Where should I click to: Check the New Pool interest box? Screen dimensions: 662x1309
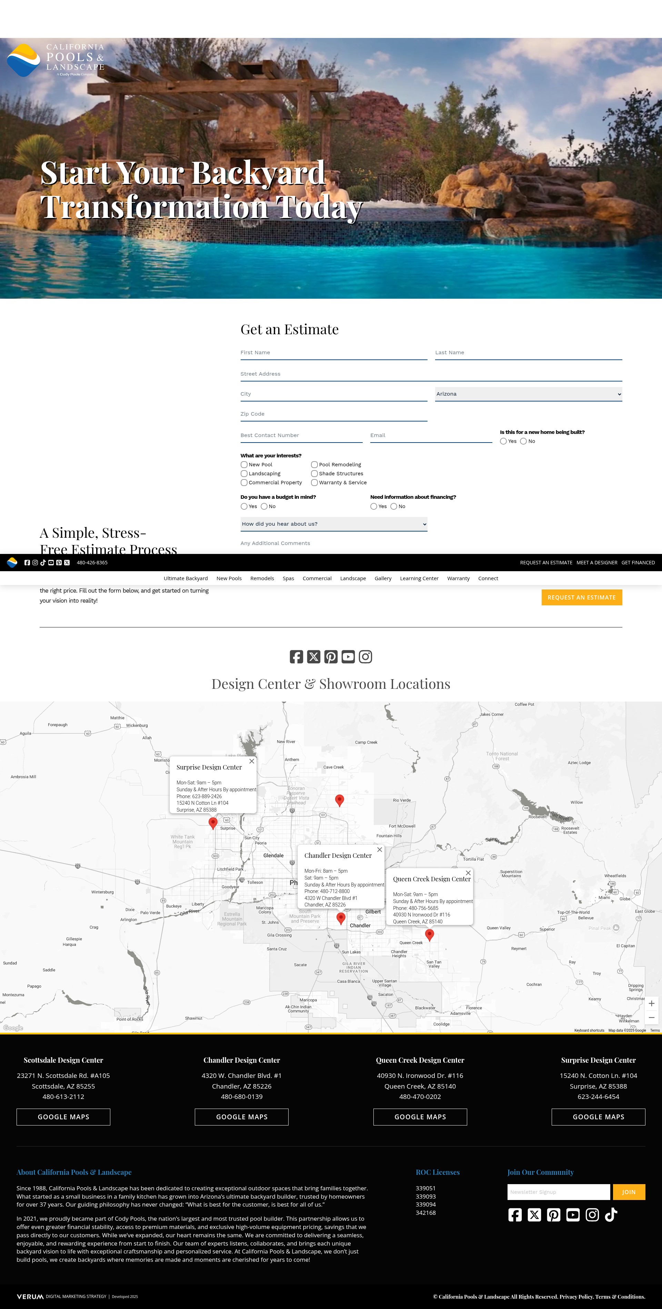tap(244, 465)
